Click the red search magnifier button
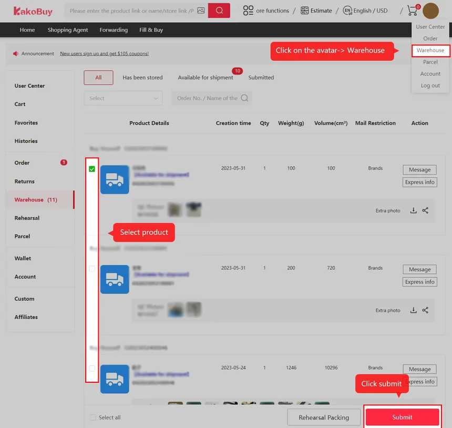 (x=219, y=11)
